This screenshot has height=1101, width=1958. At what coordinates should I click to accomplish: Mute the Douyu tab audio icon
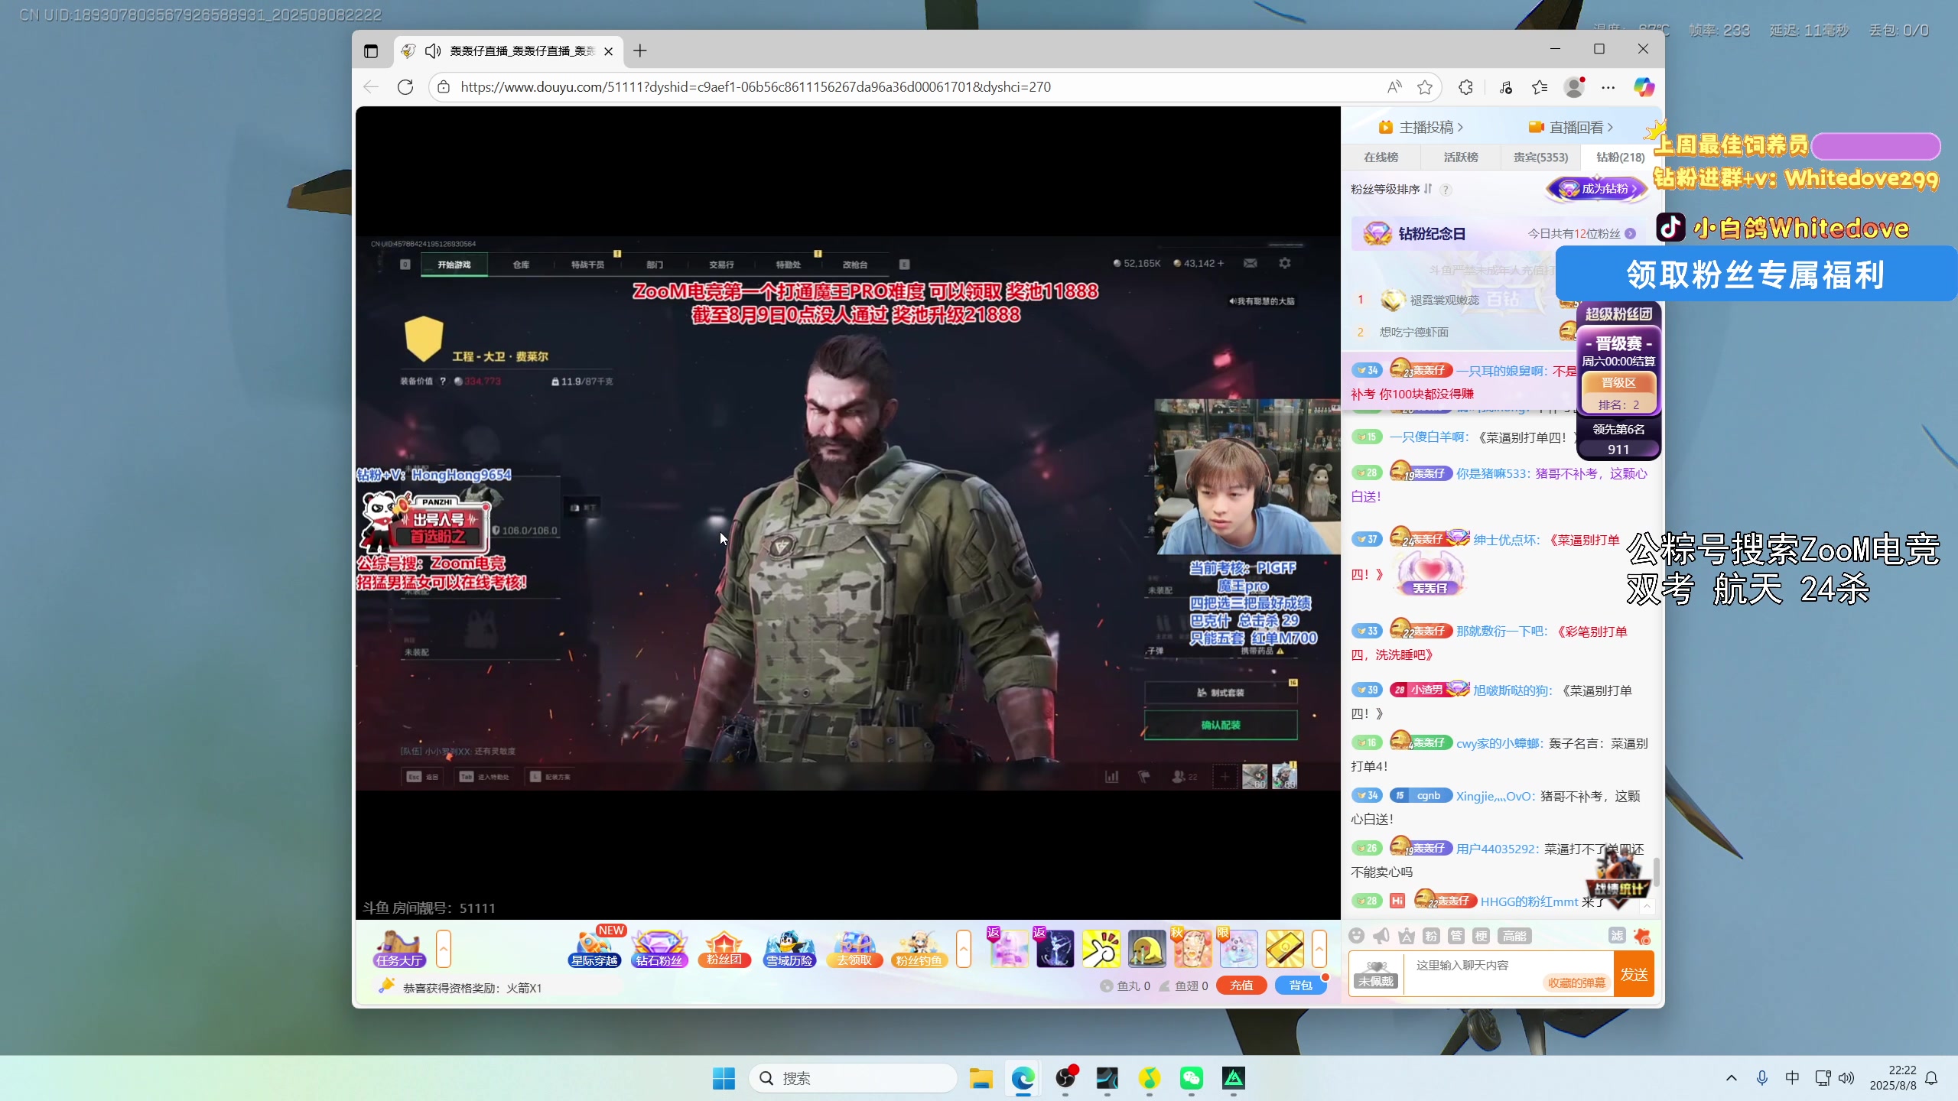pyautogui.click(x=433, y=51)
